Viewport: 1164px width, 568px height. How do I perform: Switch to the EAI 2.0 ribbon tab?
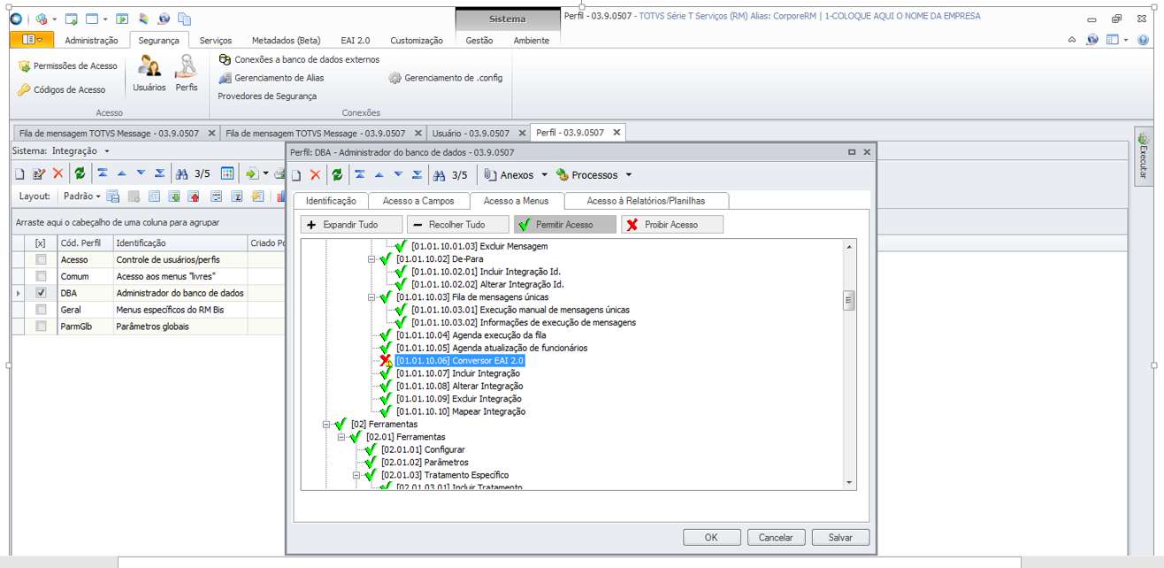pyautogui.click(x=356, y=40)
